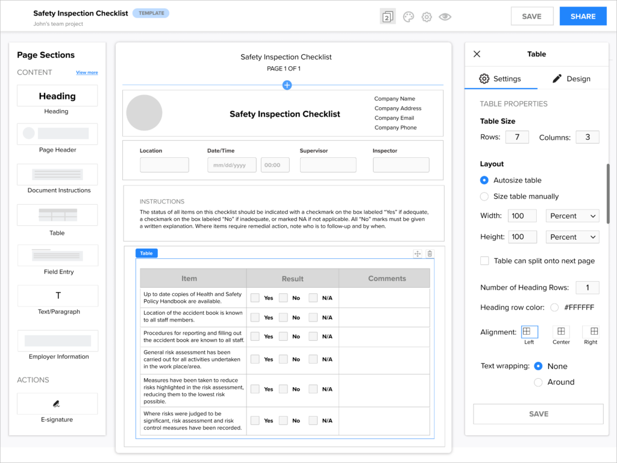The image size is (617, 463).
Task: Add a new section using the blue plus icon
Action: coord(287,85)
